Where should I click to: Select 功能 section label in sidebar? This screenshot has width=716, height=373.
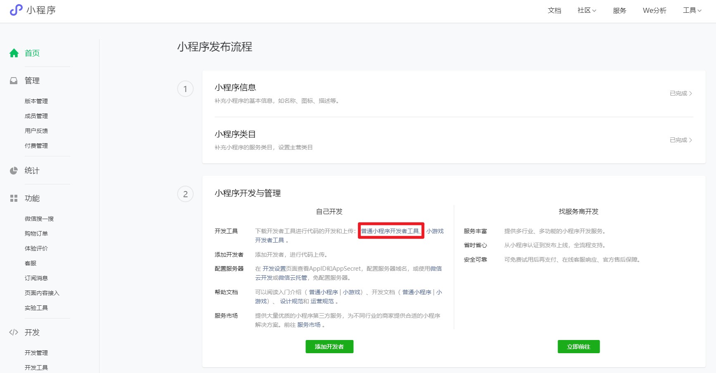pos(32,198)
